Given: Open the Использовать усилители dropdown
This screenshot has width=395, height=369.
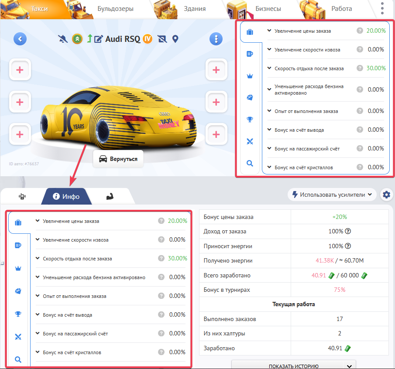Looking at the screenshot, I should click(x=332, y=195).
